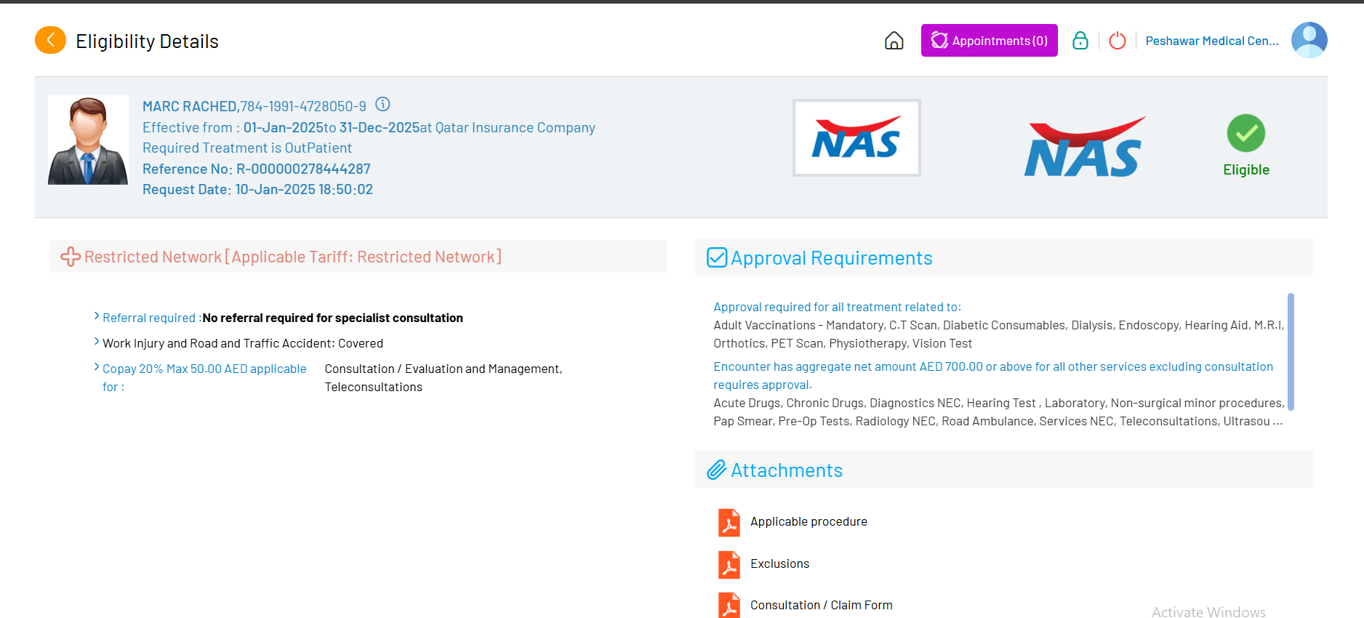Click the patient name MARC RACHED

[x=190, y=107]
